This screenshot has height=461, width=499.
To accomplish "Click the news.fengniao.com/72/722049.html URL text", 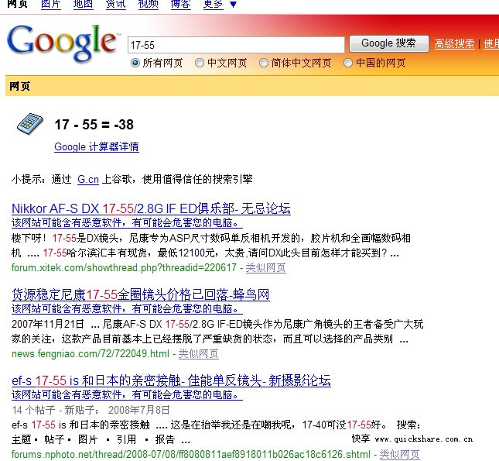I will pyautogui.click(x=91, y=353).
